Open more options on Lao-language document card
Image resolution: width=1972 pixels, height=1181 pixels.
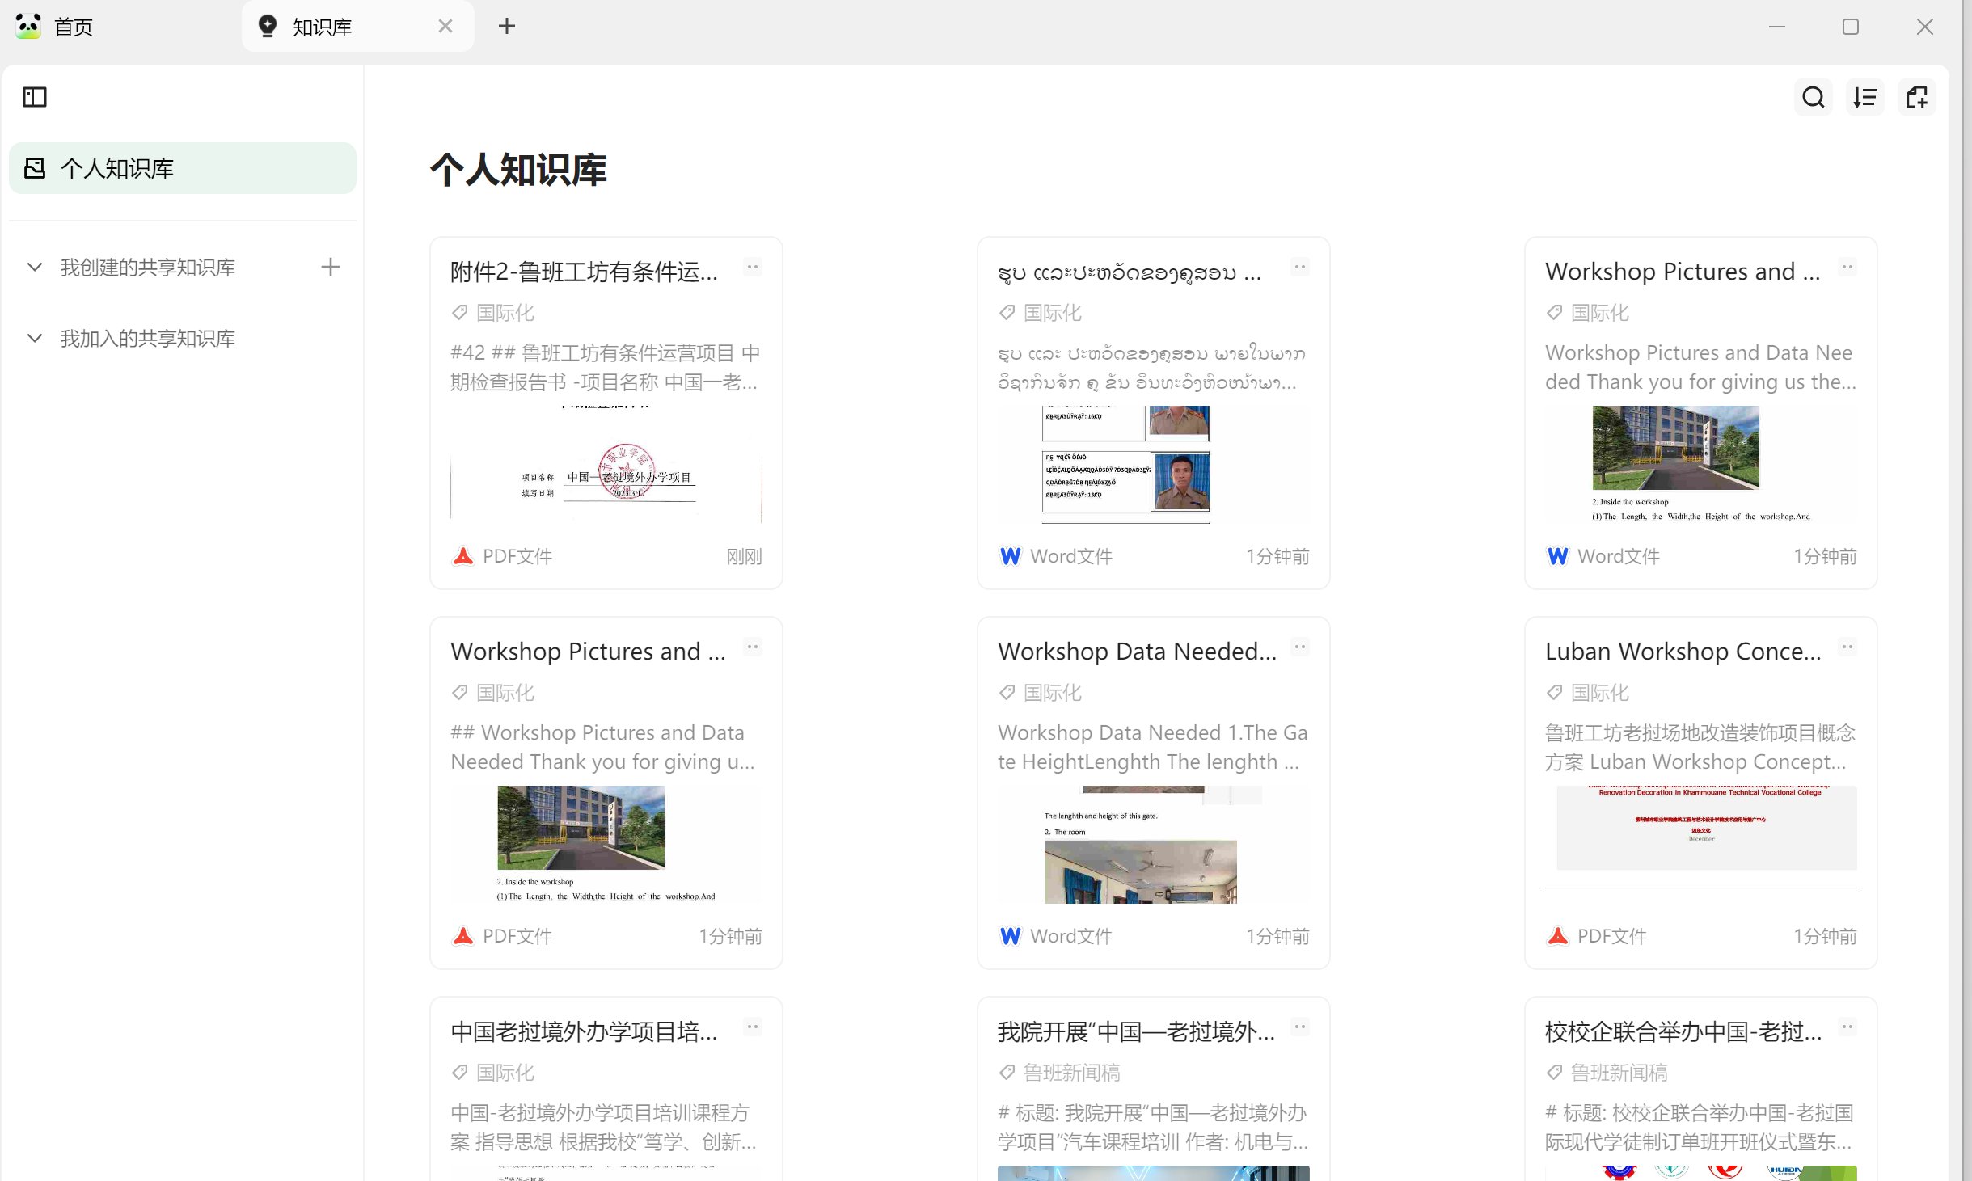click(x=1299, y=267)
